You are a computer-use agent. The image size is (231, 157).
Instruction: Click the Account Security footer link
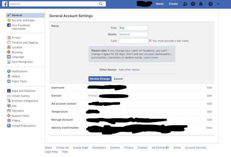[196, 148]
